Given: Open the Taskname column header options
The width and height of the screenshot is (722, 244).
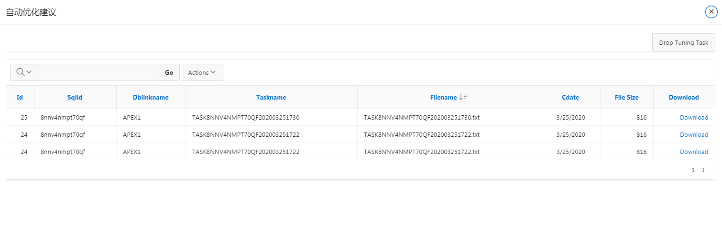Looking at the screenshot, I should [x=271, y=97].
